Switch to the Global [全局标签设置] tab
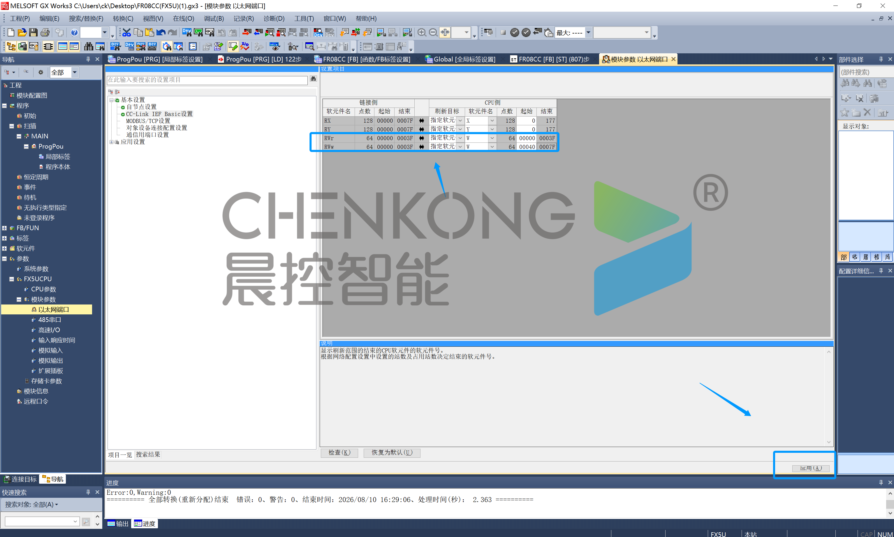The image size is (894, 537). (460, 59)
